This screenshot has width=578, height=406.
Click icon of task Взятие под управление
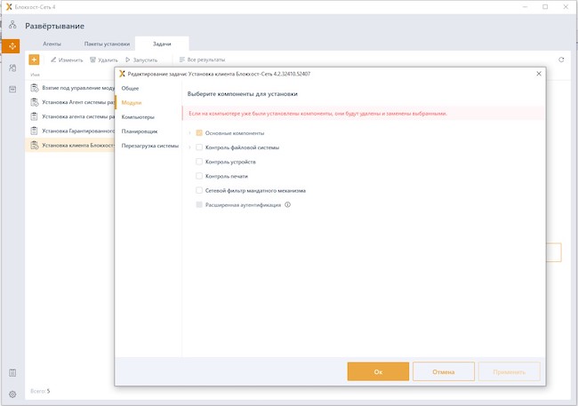coord(35,88)
